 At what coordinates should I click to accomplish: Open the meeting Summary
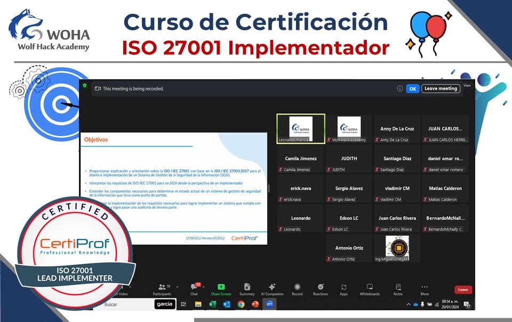(247, 290)
